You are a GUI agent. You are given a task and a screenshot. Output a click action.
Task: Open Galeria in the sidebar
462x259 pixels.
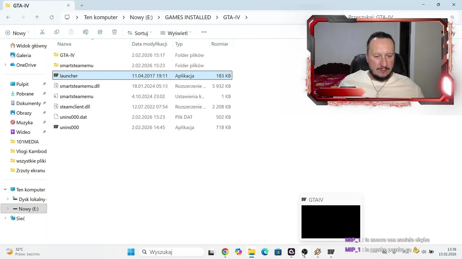click(x=21, y=55)
